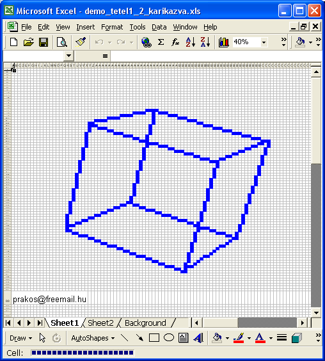
Task: Select the Rectangle drawing tool
Action: coord(154,338)
